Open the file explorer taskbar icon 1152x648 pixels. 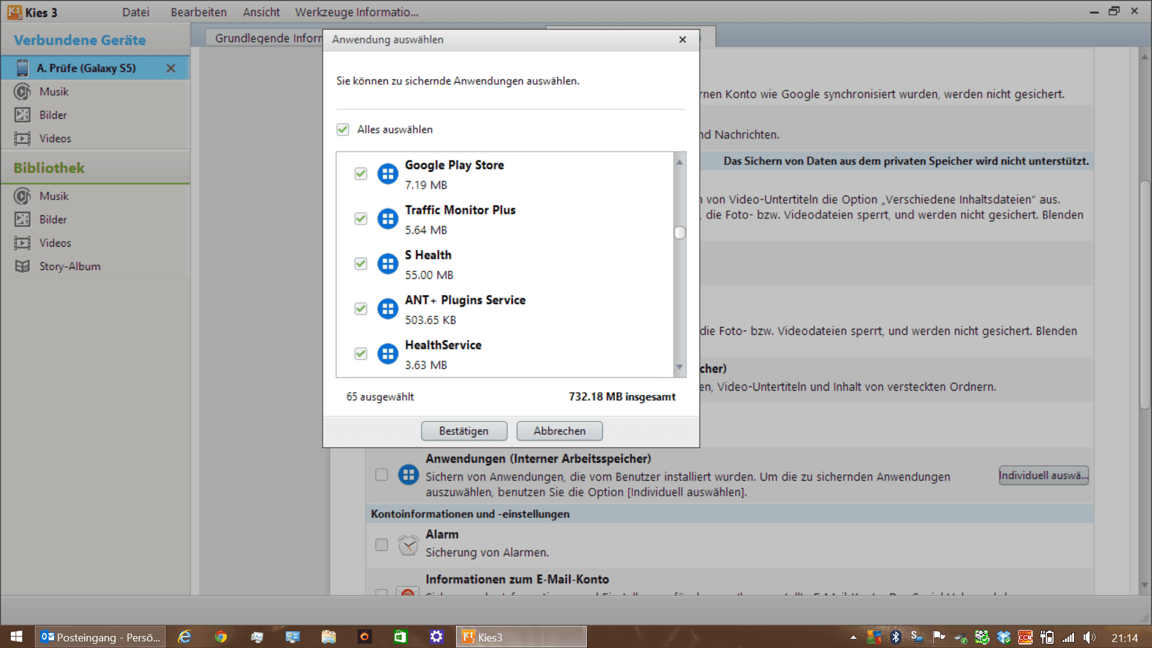[328, 637]
